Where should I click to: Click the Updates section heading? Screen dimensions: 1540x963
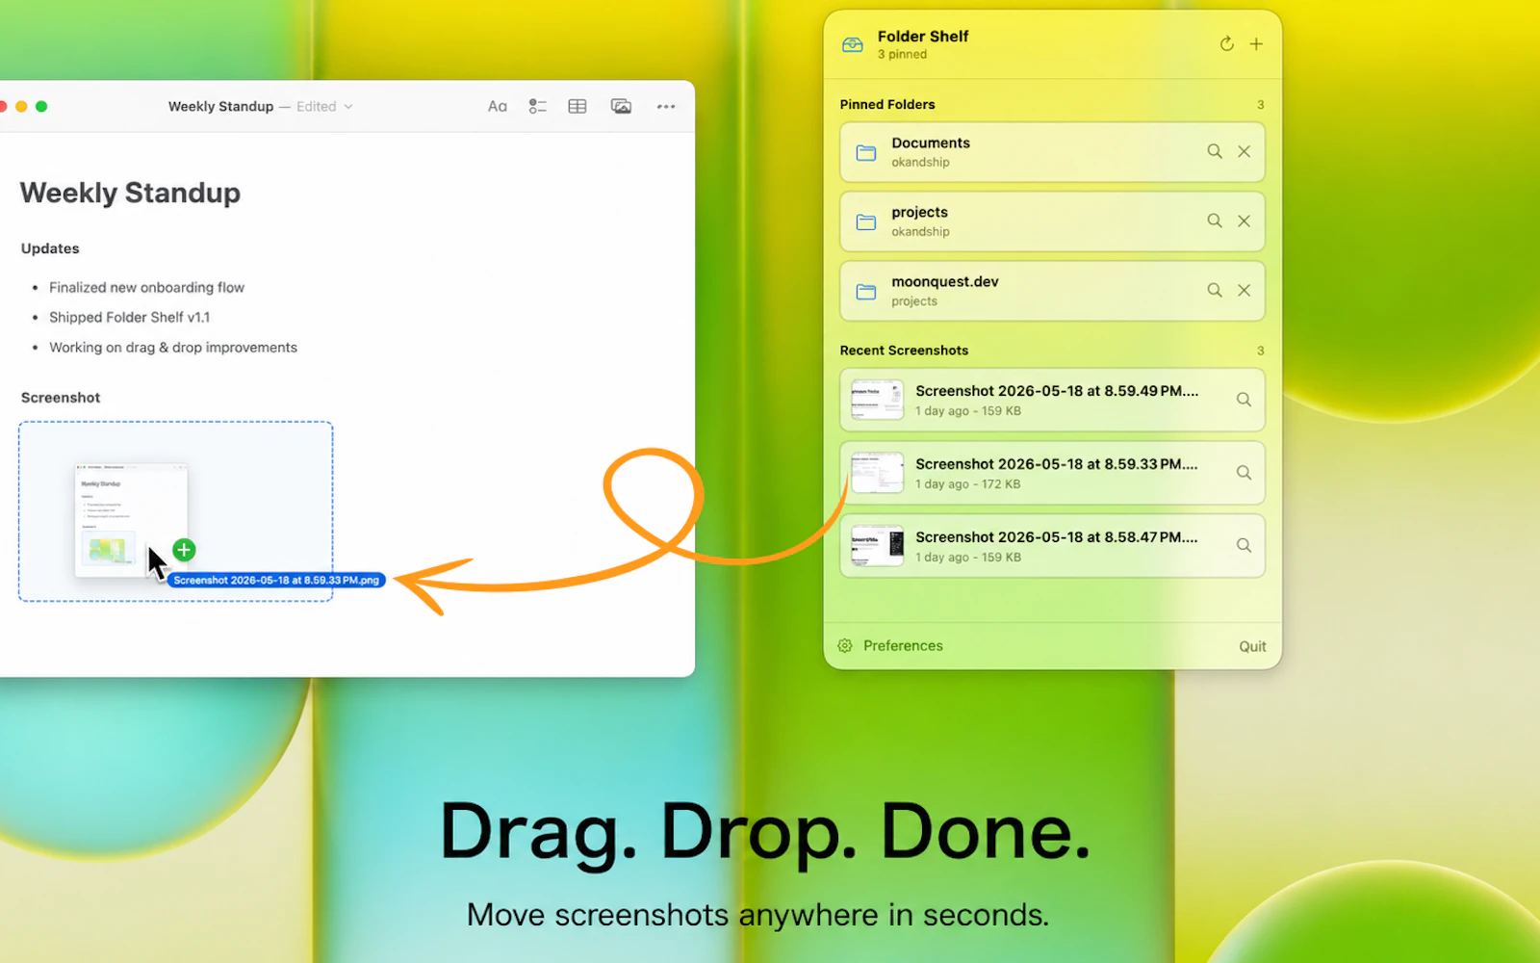pos(50,248)
